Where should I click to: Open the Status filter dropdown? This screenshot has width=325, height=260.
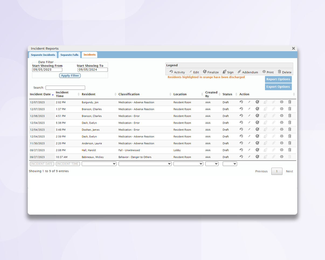(229, 164)
